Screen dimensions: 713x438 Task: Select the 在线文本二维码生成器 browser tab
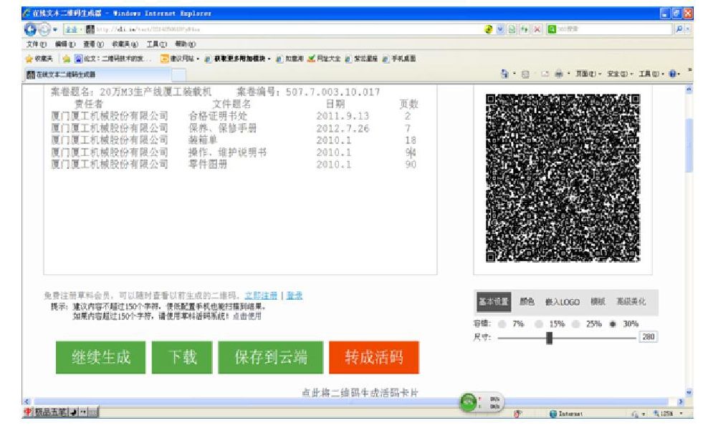click(97, 74)
